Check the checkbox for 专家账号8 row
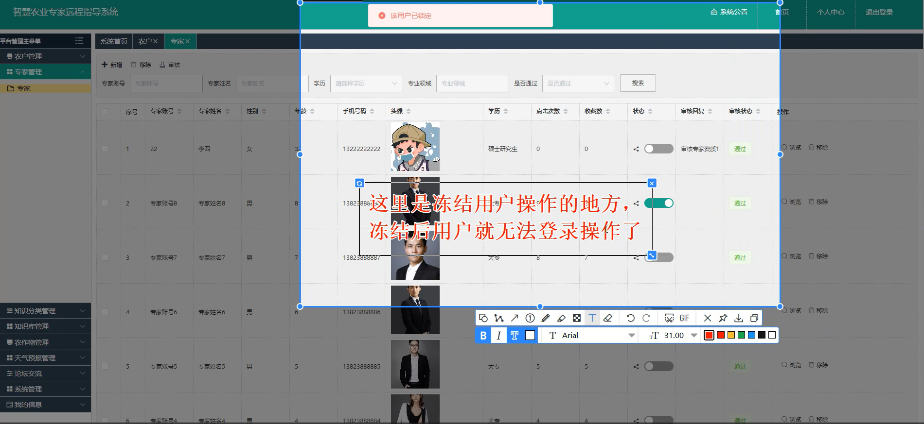The image size is (924, 424). coord(105,203)
